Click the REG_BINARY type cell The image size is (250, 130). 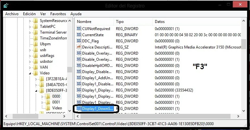click(x=127, y=35)
